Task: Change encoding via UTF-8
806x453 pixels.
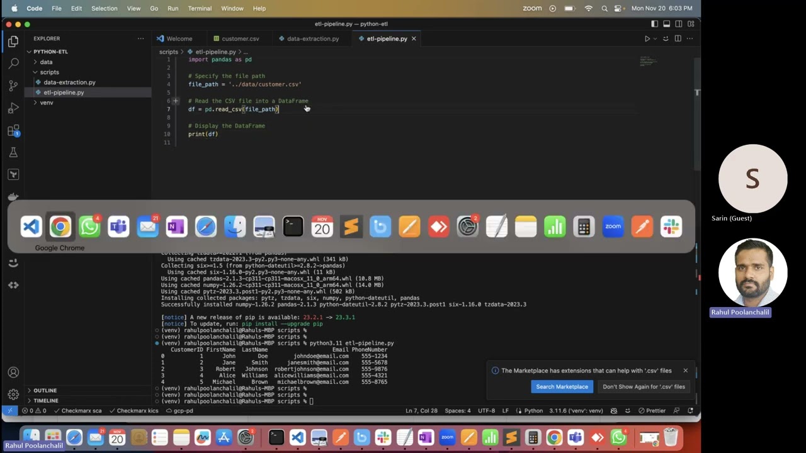Action: pyautogui.click(x=487, y=411)
